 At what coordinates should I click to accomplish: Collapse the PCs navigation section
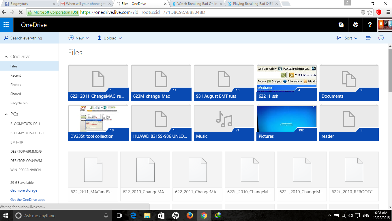click(6, 114)
